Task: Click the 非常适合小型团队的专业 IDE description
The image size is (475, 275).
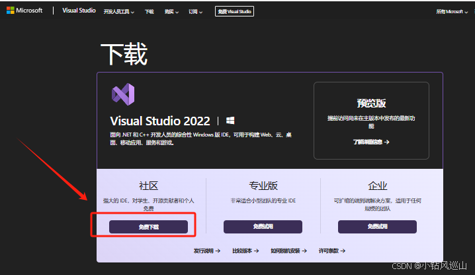Action: pyautogui.click(x=263, y=200)
